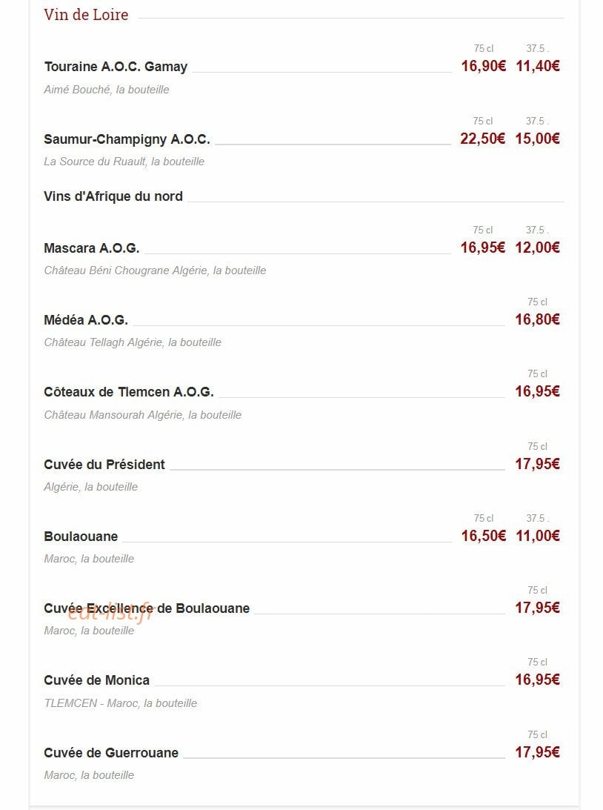Viewport: 603px width, 810px height.
Task: Click the 16,90€ price for Touraine Gamay
Action: pyautogui.click(x=483, y=66)
